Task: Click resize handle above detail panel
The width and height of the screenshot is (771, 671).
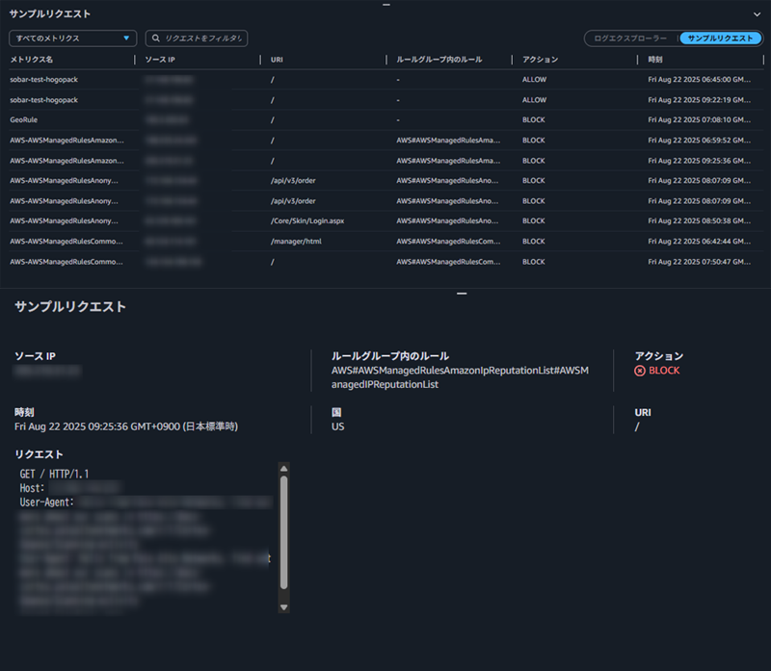Action: point(462,293)
